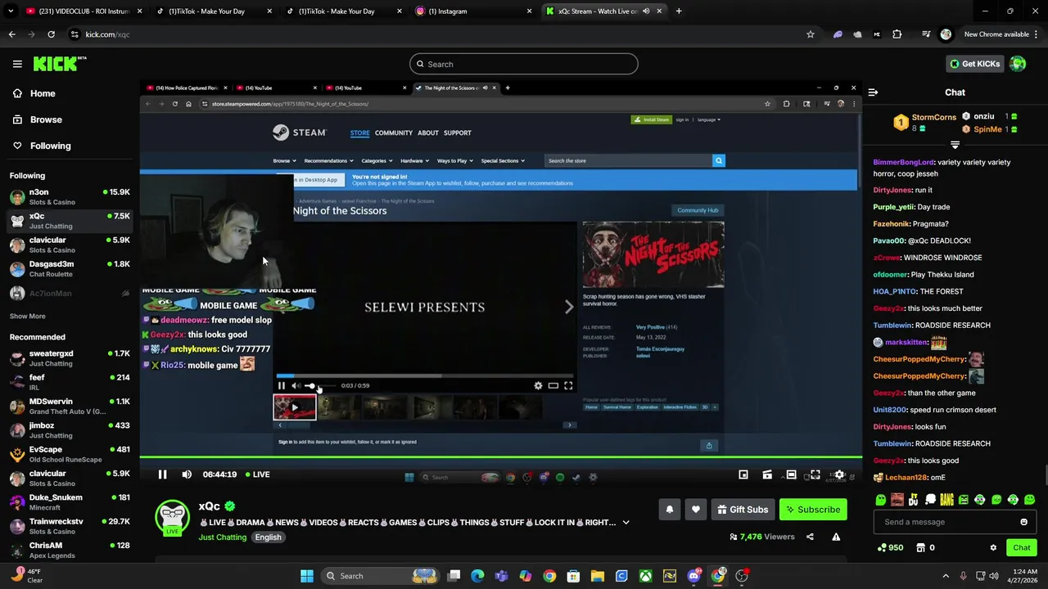Switch to the Instagram tab
The width and height of the screenshot is (1048, 589).
point(475,11)
